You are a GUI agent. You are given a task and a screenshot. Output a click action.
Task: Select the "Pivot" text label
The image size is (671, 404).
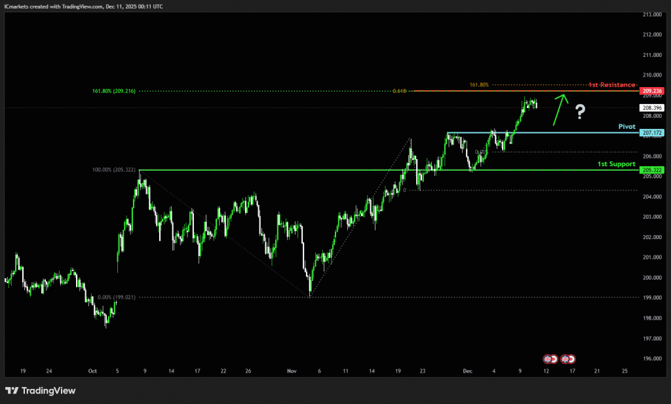click(x=627, y=126)
